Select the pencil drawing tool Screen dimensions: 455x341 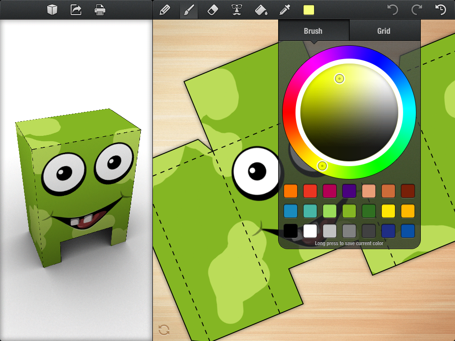point(164,10)
